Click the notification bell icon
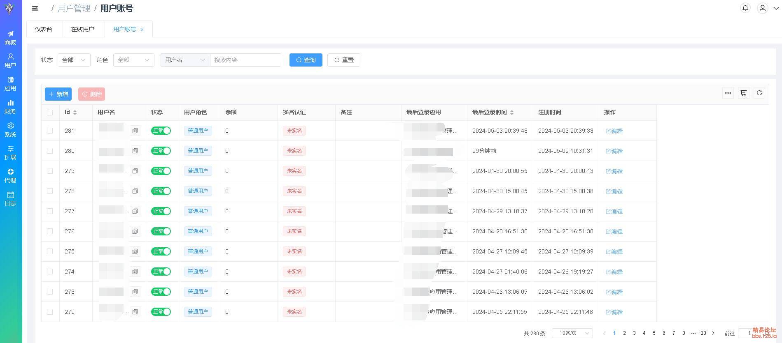Image resolution: width=782 pixels, height=343 pixels. [x=745, y=8]
